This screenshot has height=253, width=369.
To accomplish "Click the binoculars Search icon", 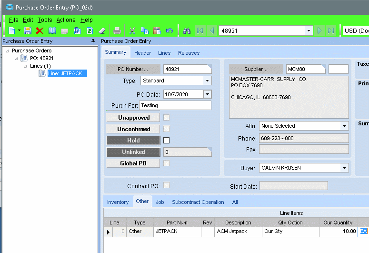I will 187,30.
